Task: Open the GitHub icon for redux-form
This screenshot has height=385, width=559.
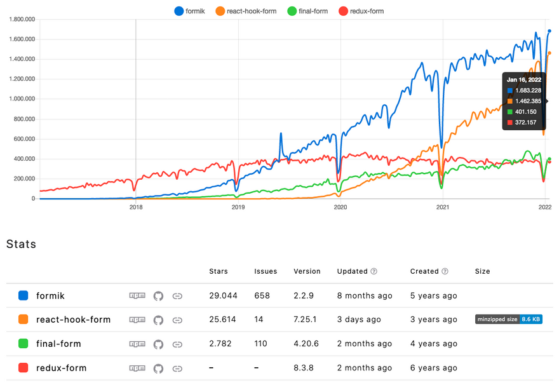Action: (158, 368)
